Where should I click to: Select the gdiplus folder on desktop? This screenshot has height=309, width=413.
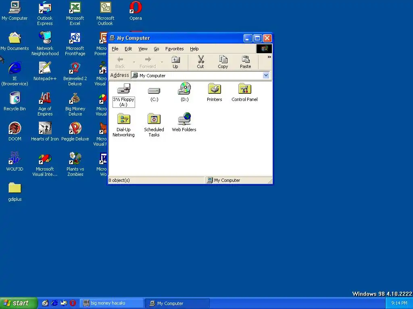point(15,192)
